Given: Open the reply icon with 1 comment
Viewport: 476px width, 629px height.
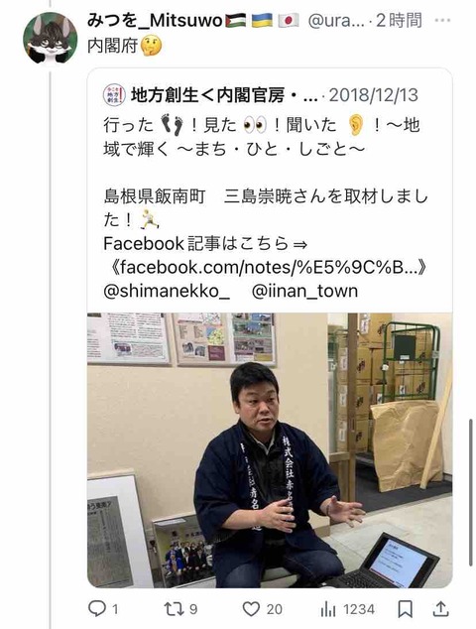Looking at the screenshot, I should (x=97, y=609).
